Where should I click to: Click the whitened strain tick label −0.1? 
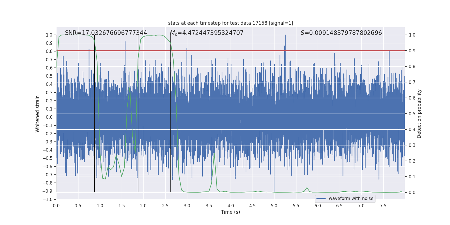[x=48, y=125]
